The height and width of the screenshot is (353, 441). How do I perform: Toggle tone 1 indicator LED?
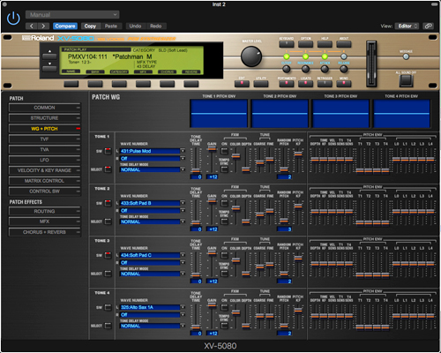pos(287,56)
